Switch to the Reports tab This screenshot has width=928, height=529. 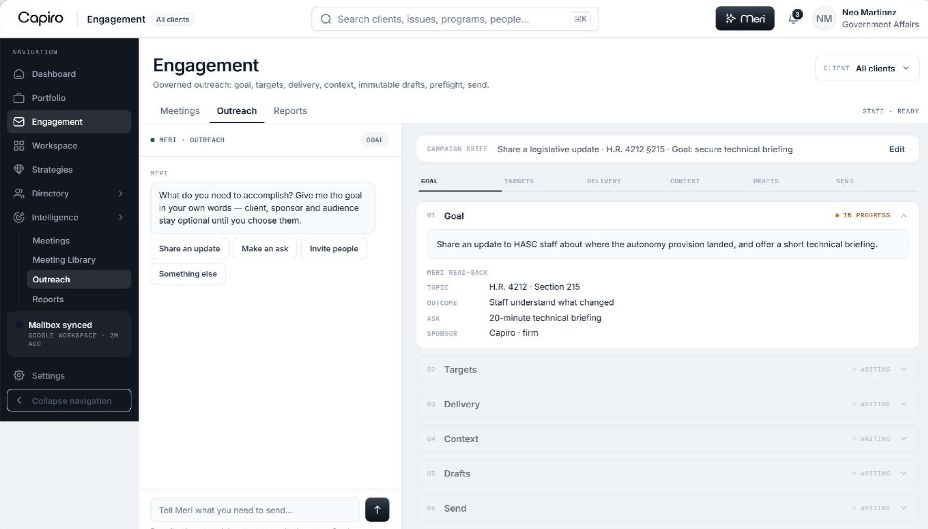coord(290,111)
